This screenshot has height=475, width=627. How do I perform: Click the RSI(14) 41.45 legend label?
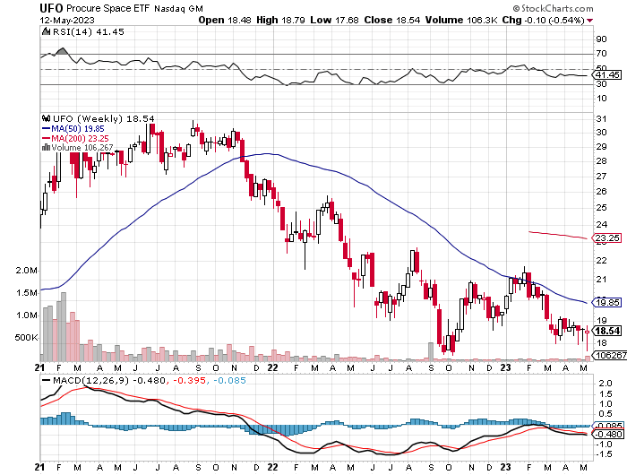89,31
